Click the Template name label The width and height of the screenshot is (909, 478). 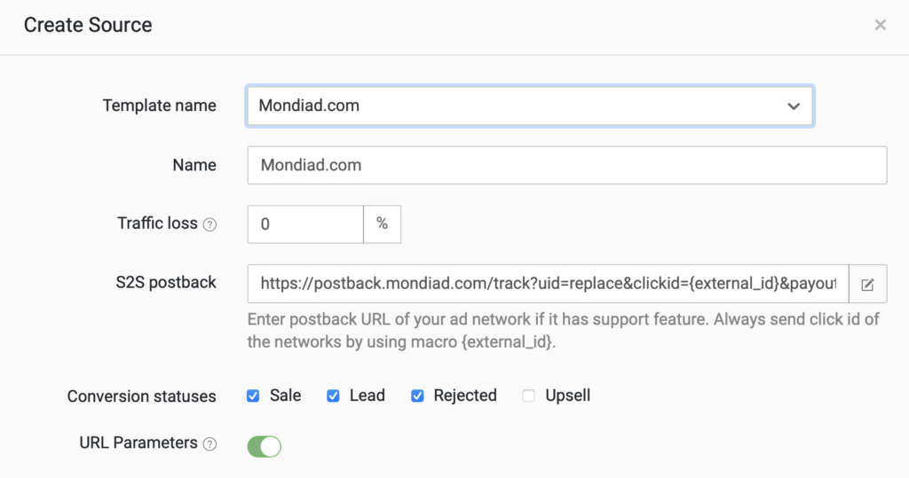[159, 106]
